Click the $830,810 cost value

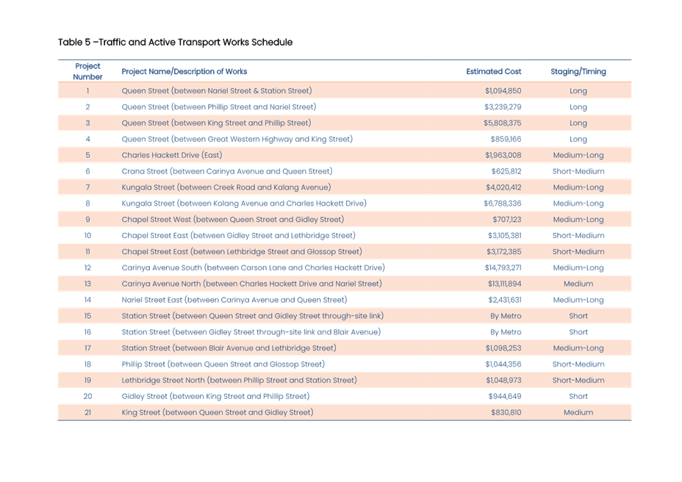(x=506, y=413)
